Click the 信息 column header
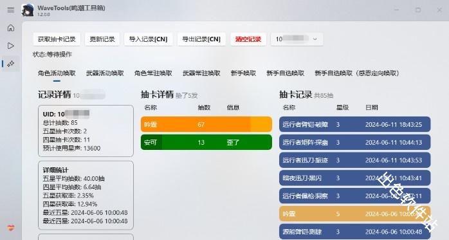Image resolution: width=449 pixels, height=240 pixels. coord(233,107)
